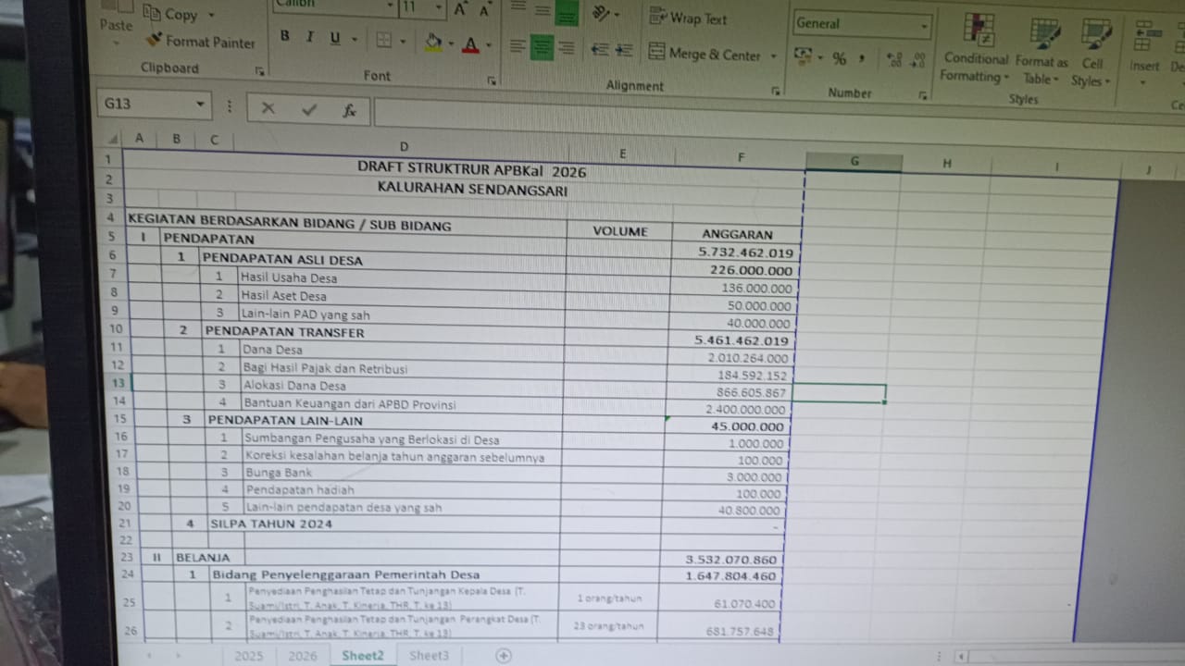The width and height of the screenshot is (1185, 666).
Task: Switch to the Sheet3 tab
Action: click(429, 655)
